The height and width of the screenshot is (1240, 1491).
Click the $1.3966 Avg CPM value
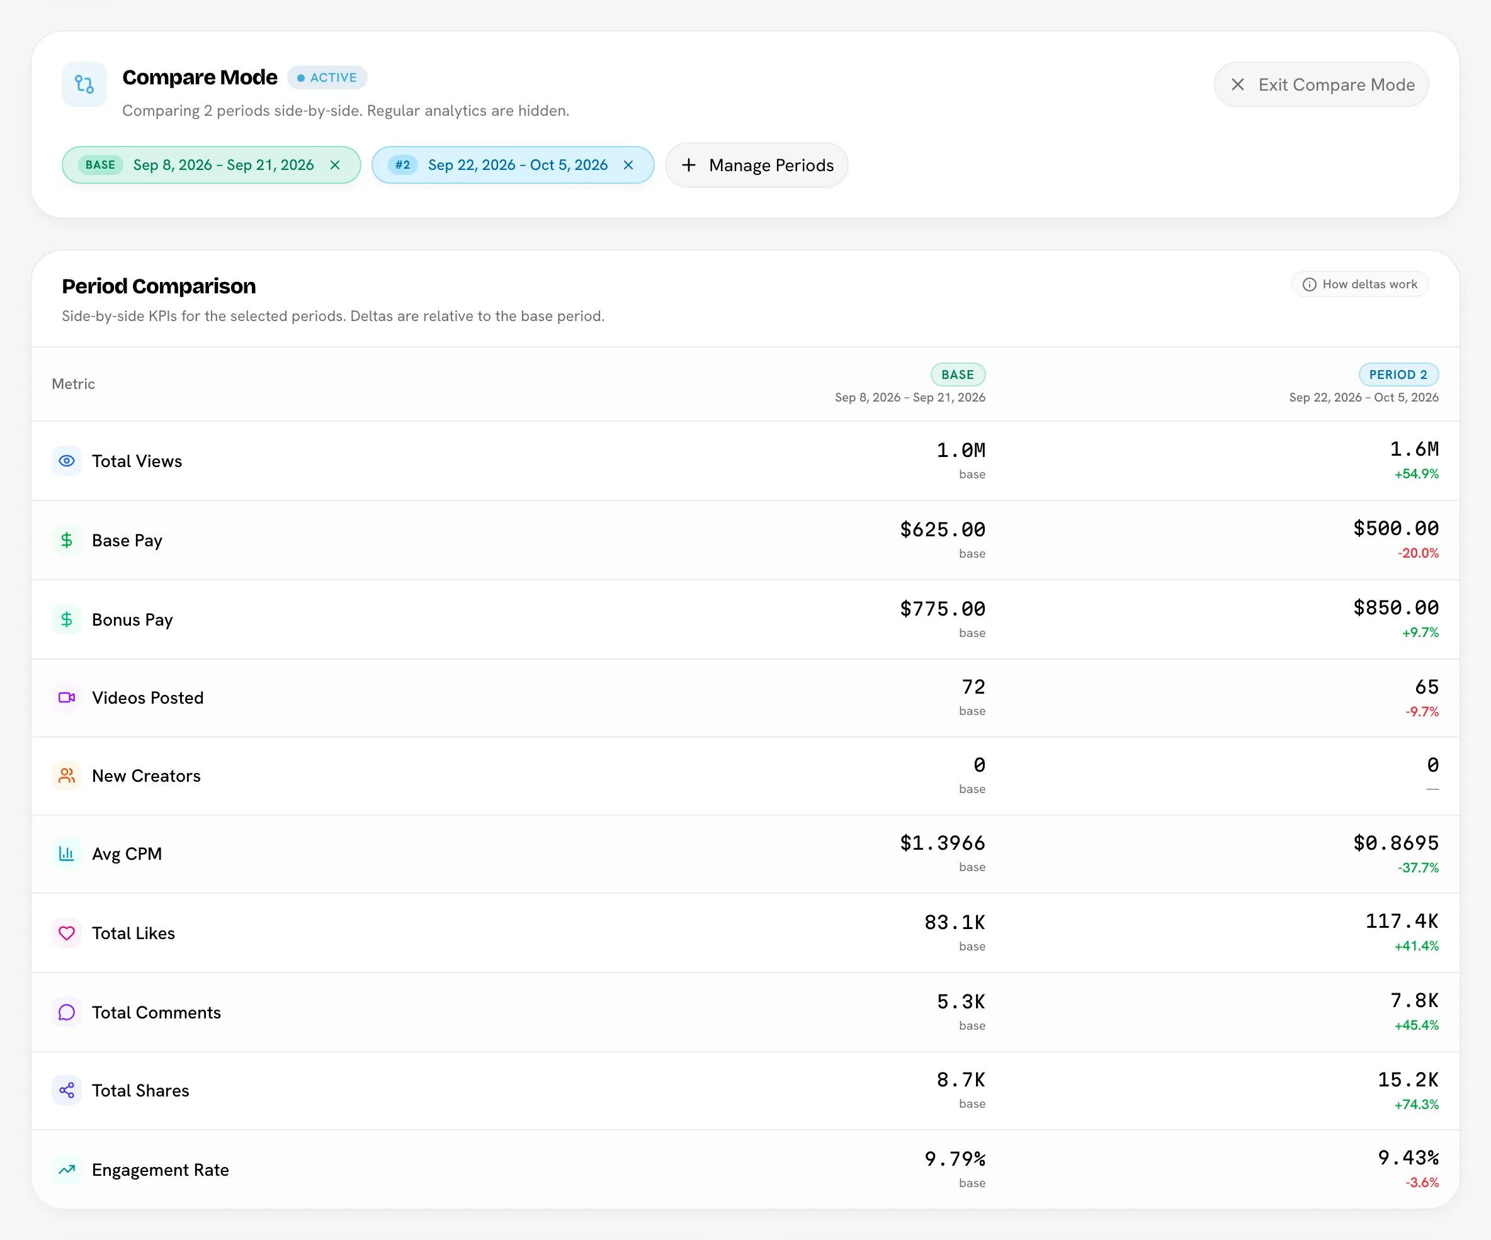[x=942, y=843]
